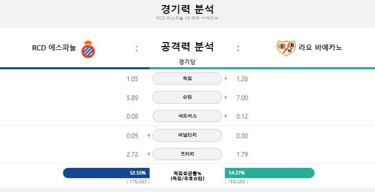
Task: Select the 세트피스 stat button
Action: [x=187, y=116]
